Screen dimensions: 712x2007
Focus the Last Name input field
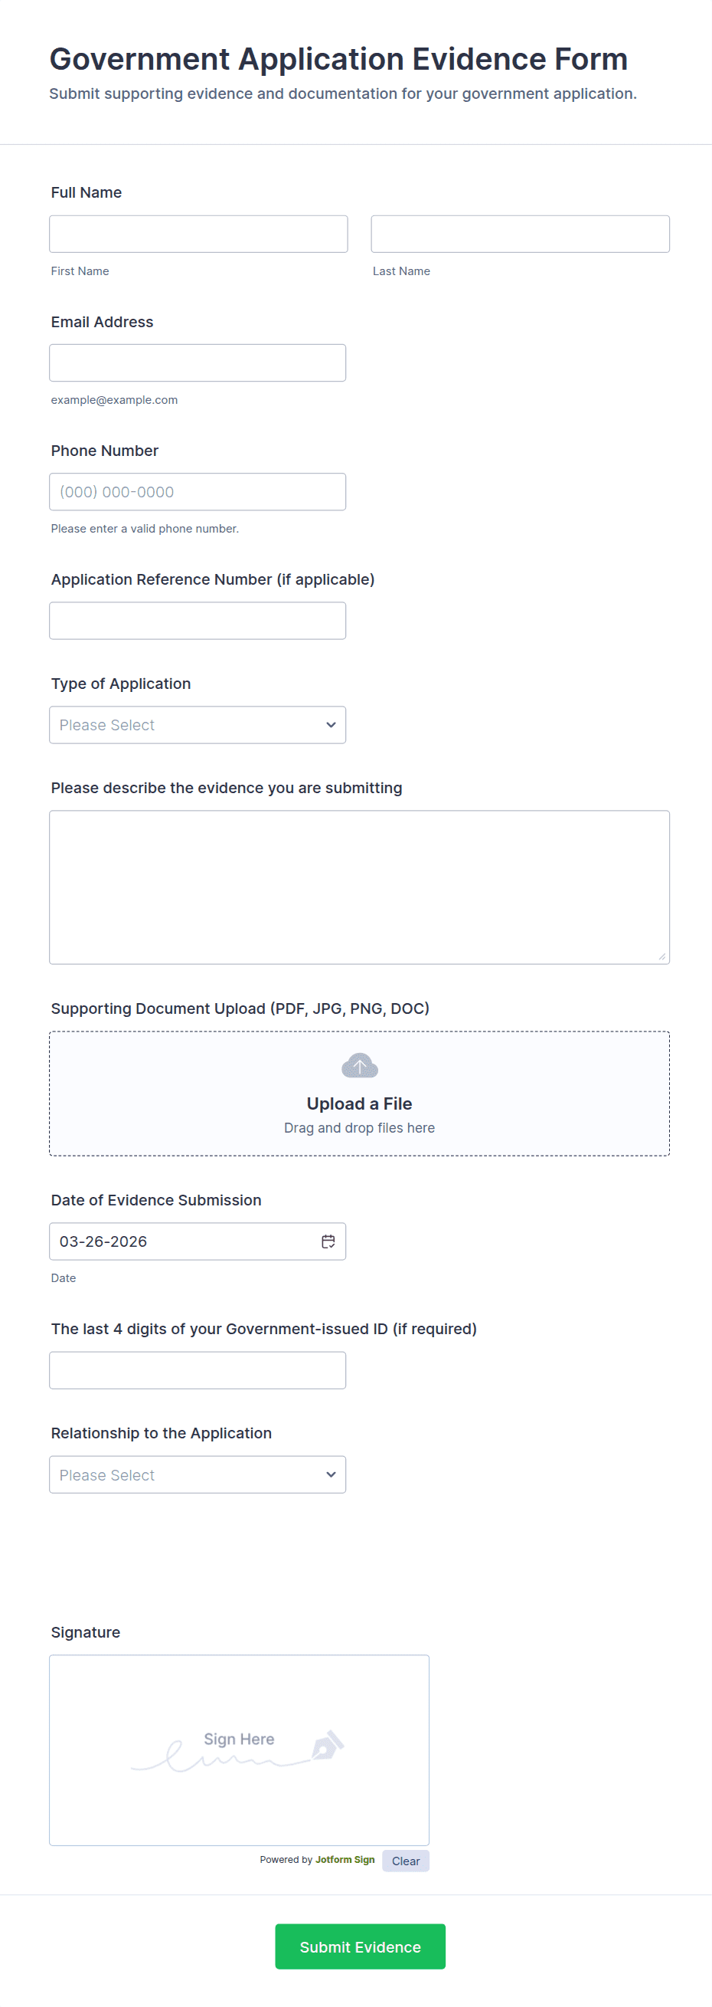click(x=520, y=234)
